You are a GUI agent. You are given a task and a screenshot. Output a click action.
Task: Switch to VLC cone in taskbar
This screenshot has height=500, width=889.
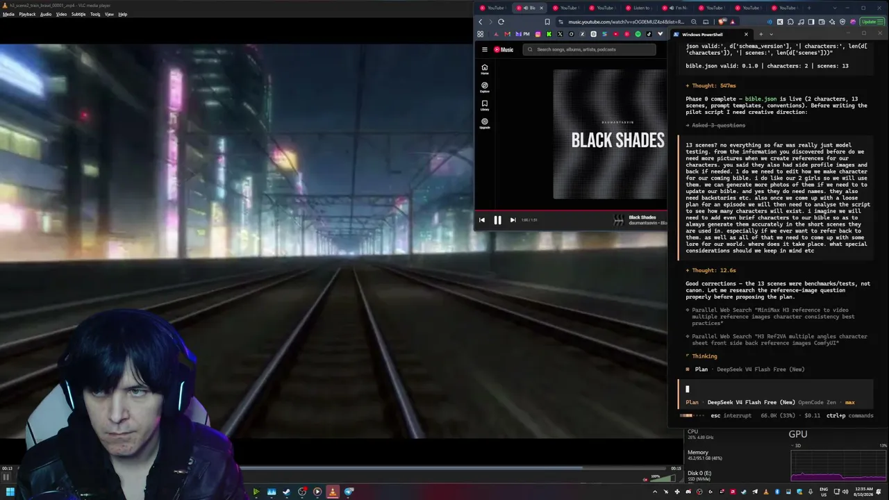pyautogui.click(x=333, y=492)
